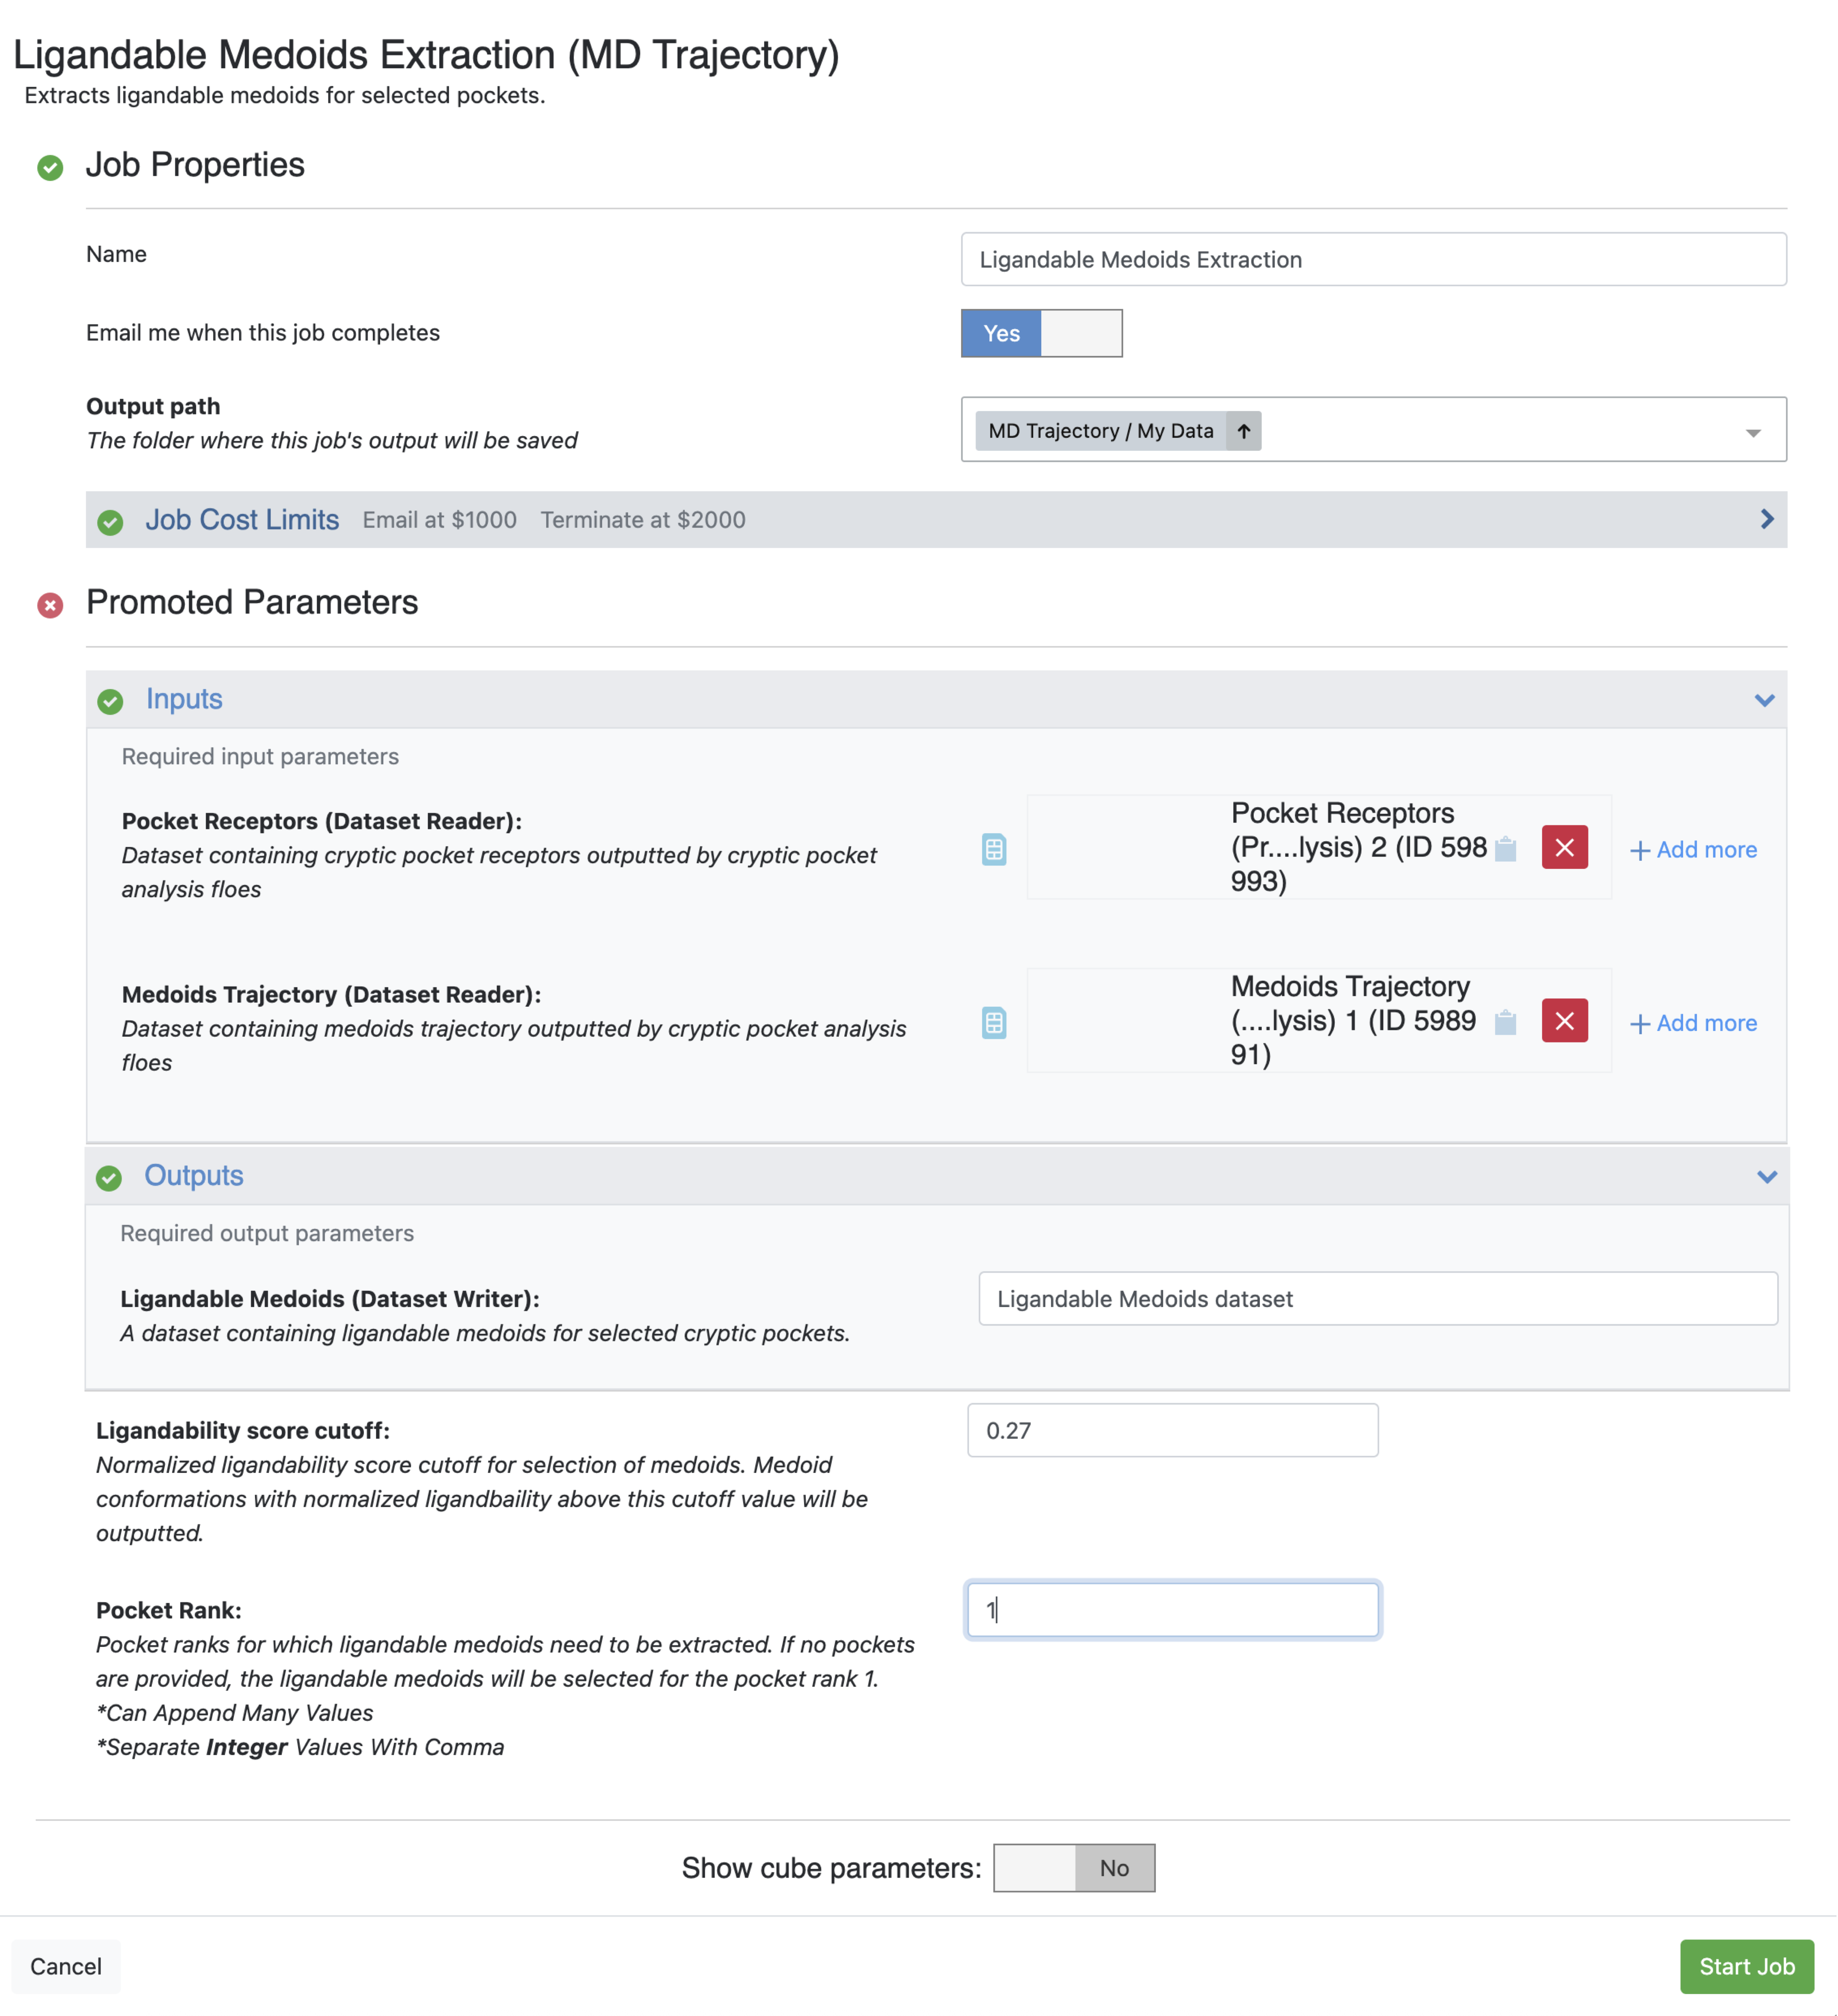Click green check icon beside Outputs
Image resolution: width=1838 pixels, height=2016 pixels.
(x=109, y=1178)
